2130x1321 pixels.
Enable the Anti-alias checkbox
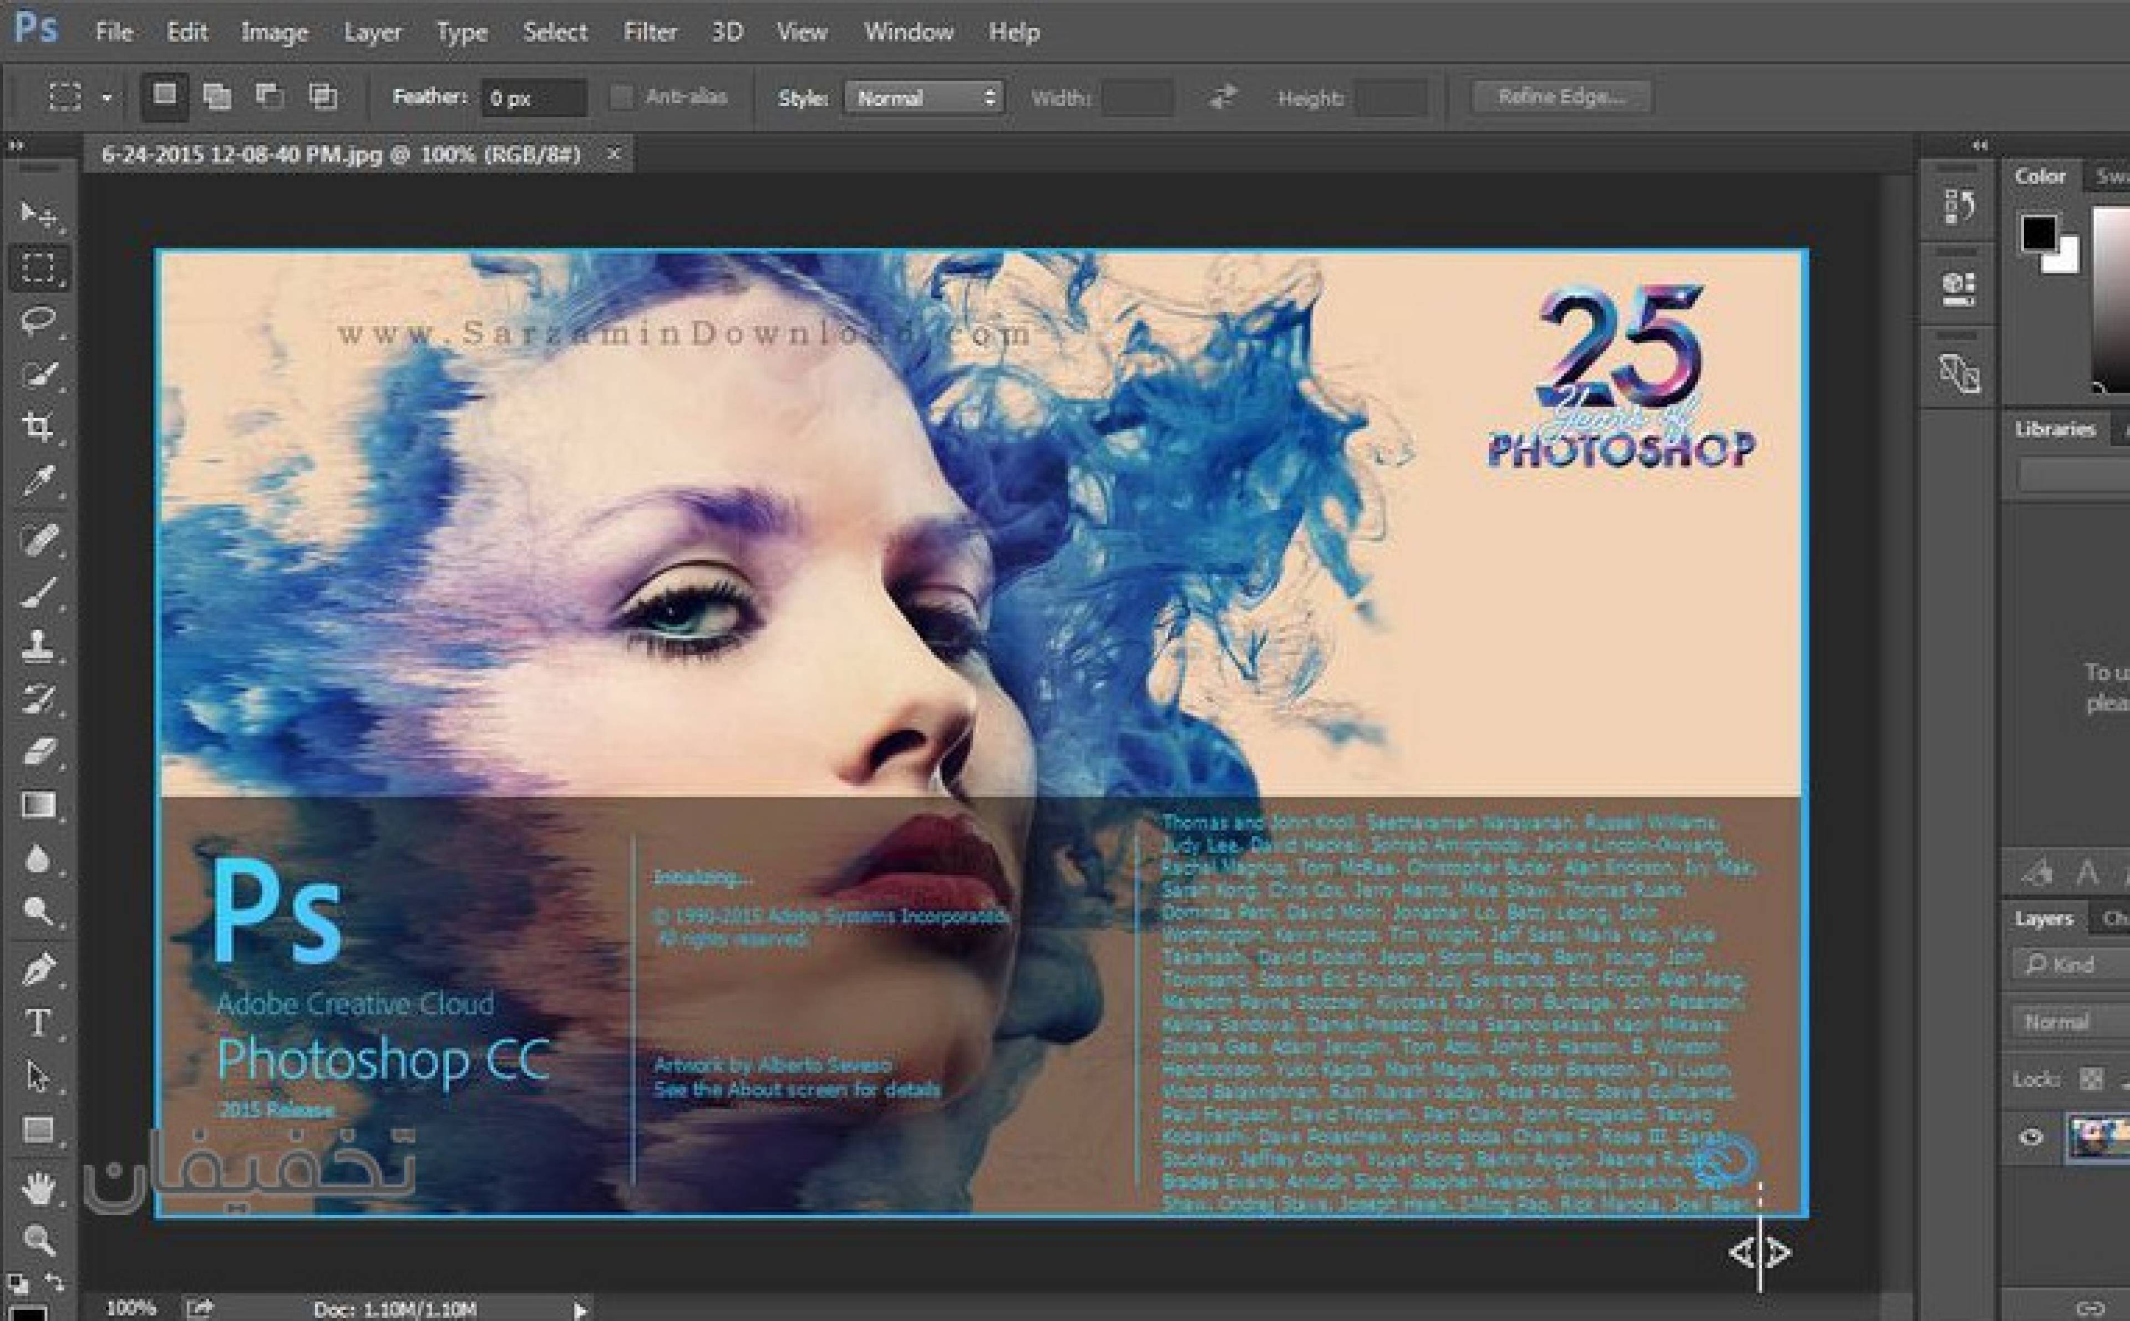click(620, 97)
